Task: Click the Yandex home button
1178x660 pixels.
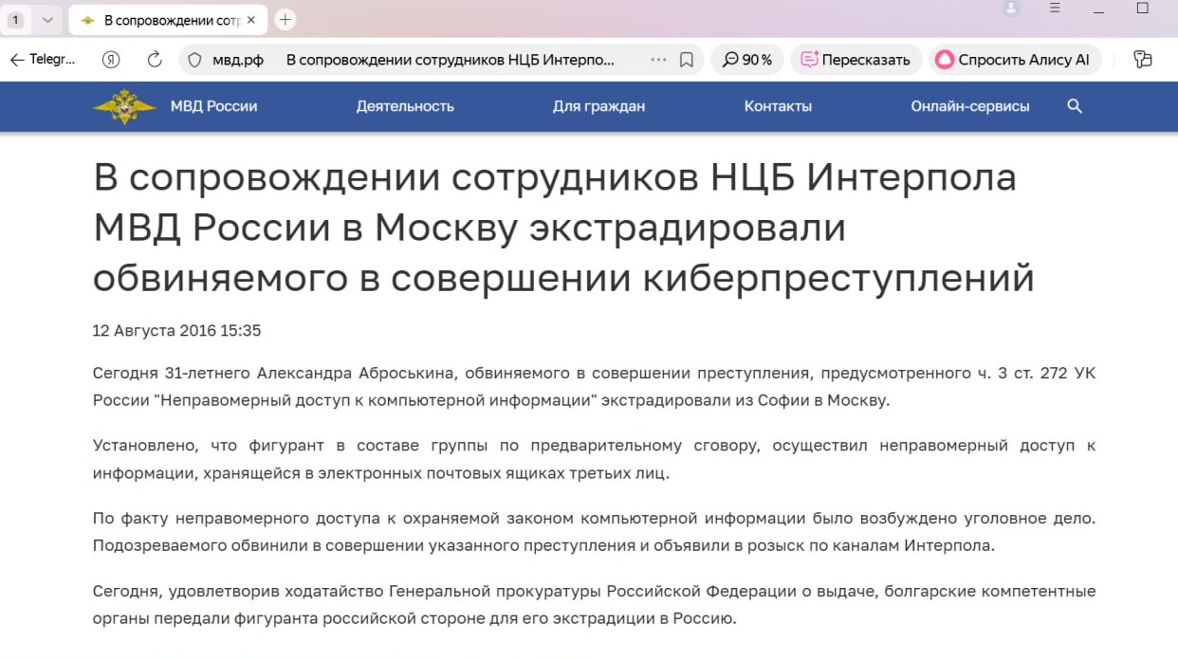Action: (111, 60)
